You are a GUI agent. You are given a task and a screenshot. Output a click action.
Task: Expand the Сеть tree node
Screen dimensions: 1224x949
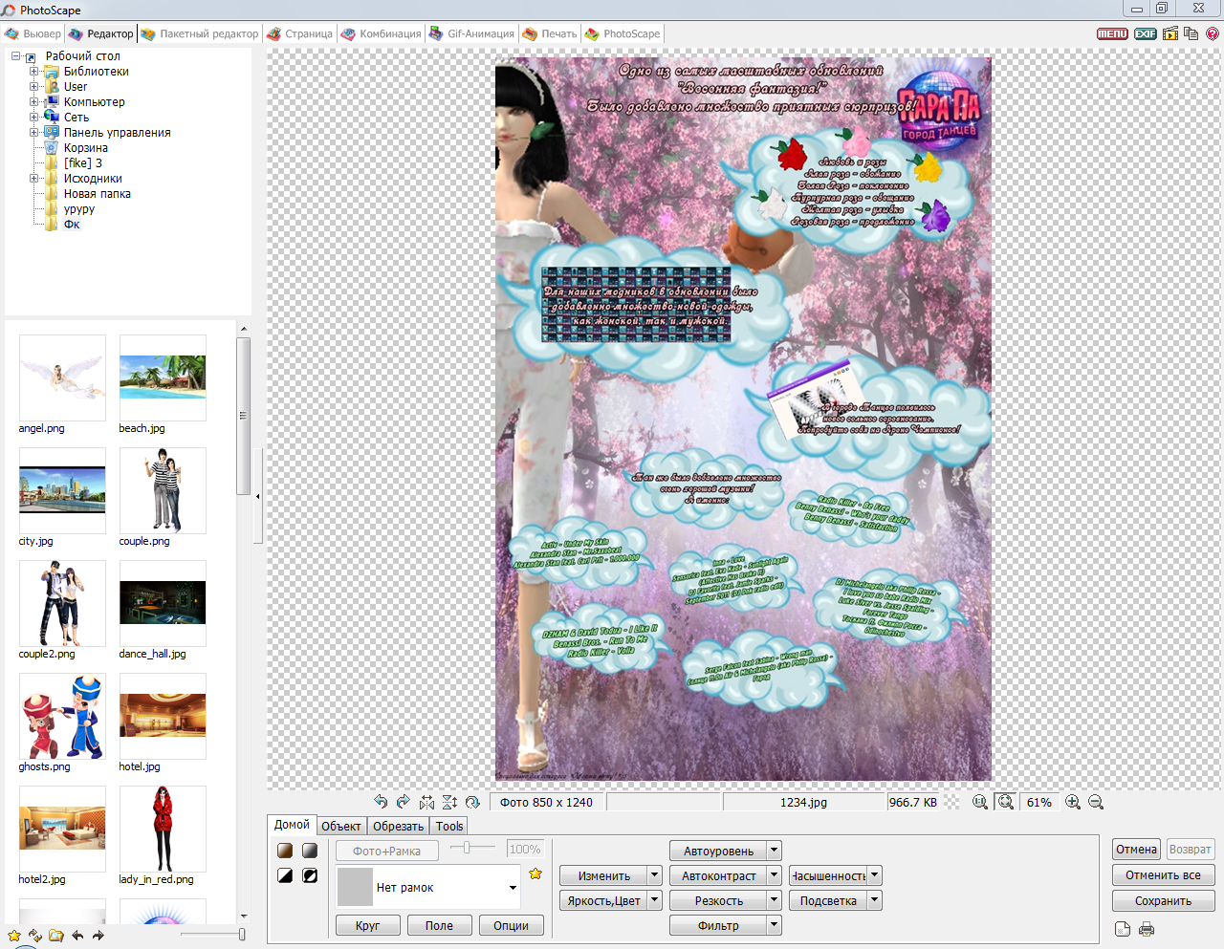click(x=34, y=118)
